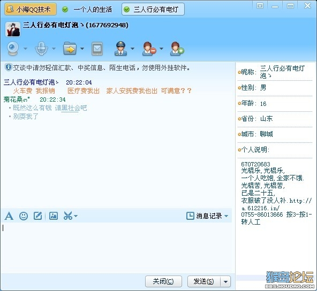This screenshot has height=291, width=317.
Task: Expand block contact options arrow
Action: click(161, 49)
